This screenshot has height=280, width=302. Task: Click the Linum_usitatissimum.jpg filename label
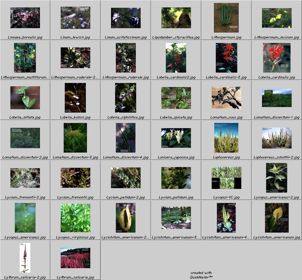125,37
